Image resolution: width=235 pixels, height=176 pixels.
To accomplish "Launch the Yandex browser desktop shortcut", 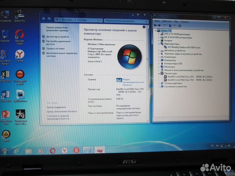I will [x=20, y=56].
